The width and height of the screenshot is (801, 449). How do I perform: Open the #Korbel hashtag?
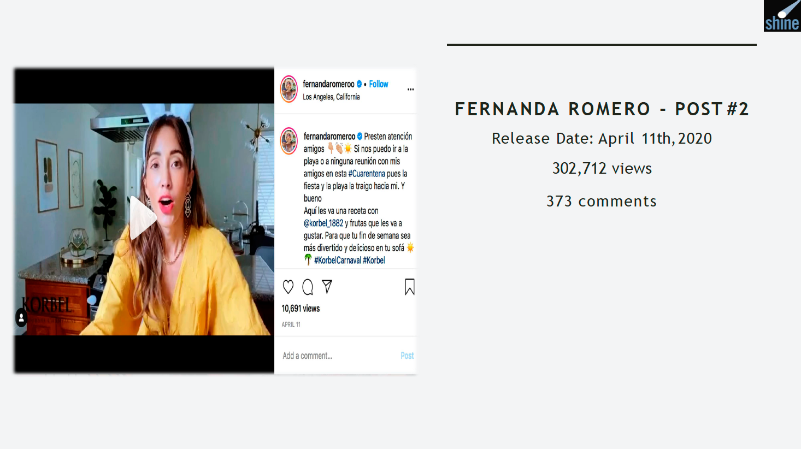pos(374,261)
